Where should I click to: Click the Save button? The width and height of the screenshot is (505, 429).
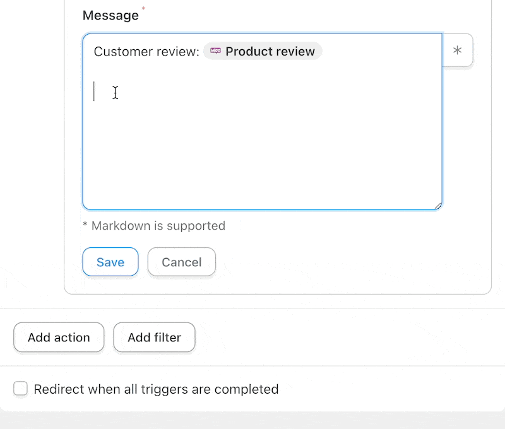pyautogui.click(x=110, y=262)
